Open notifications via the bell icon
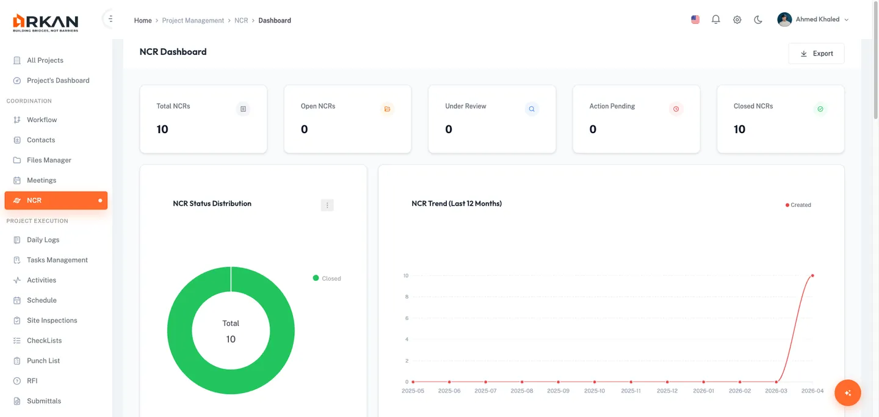 point(715,19)
